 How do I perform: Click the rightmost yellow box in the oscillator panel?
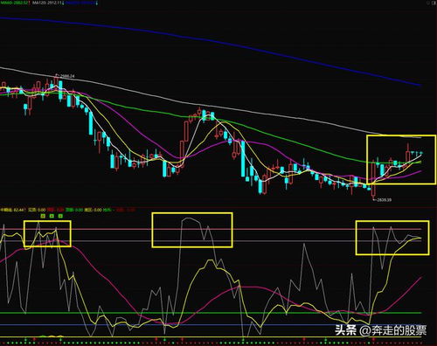click(x=392, y=238)
